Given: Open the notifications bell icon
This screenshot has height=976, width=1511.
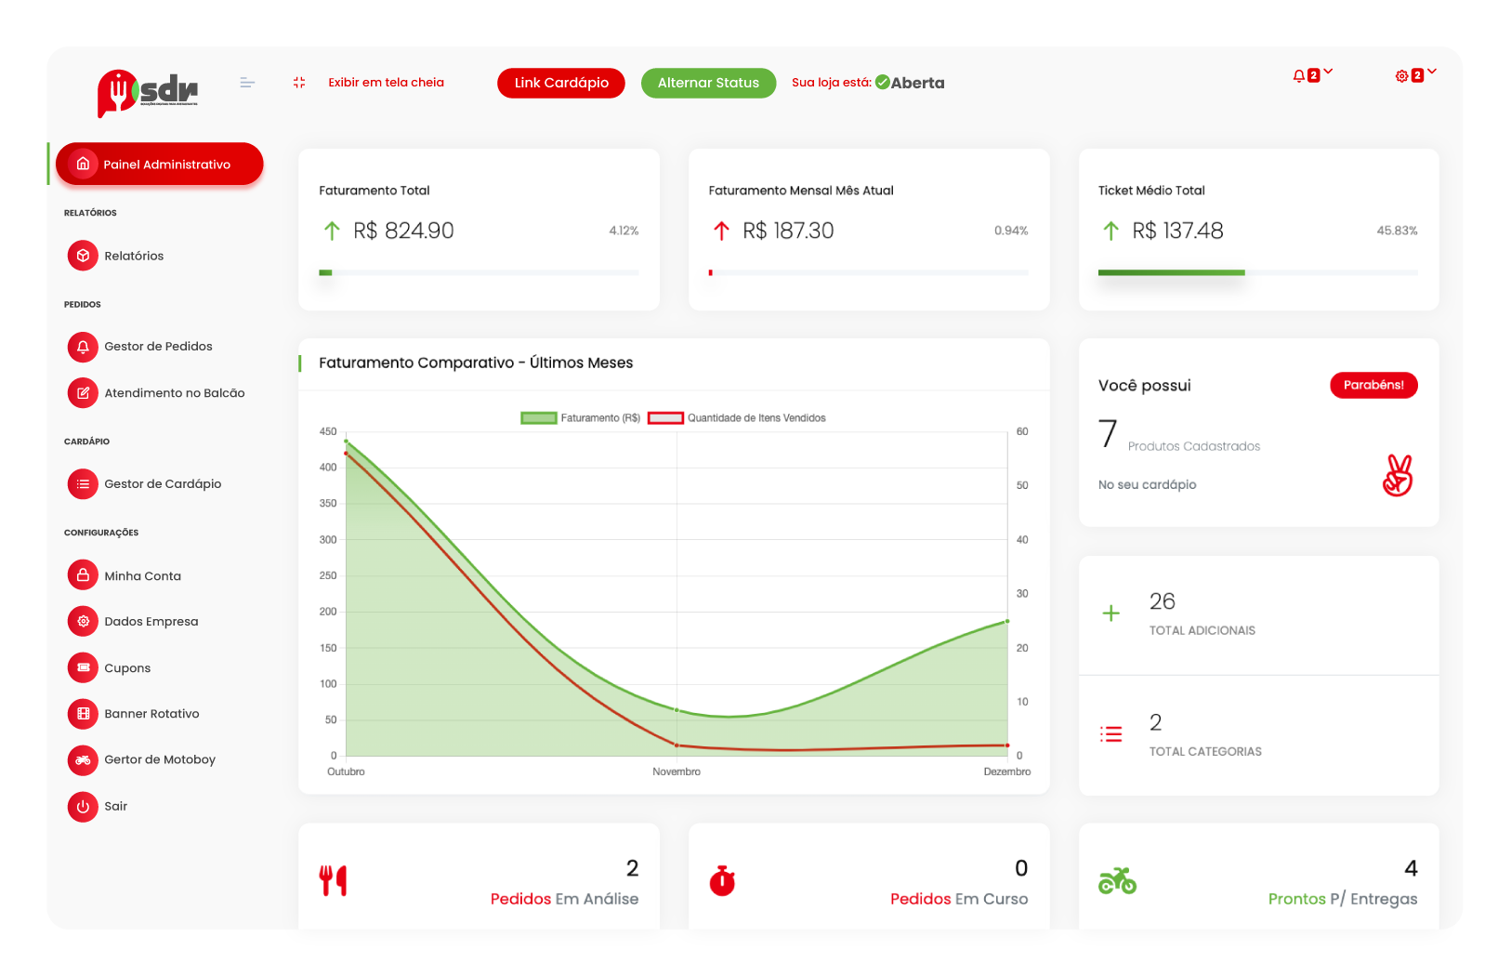Looking at the screenshot, I should pos(1298,76).
